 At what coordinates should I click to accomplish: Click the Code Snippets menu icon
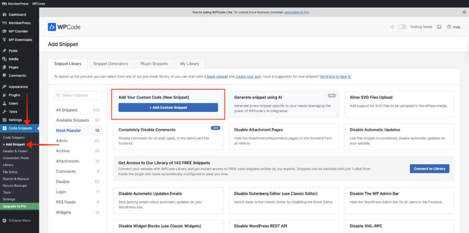click(x=5, y=128)
